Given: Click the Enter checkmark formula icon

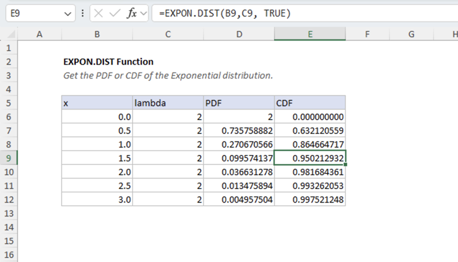Looking at the screenshot, I should (x=115, y=13).
